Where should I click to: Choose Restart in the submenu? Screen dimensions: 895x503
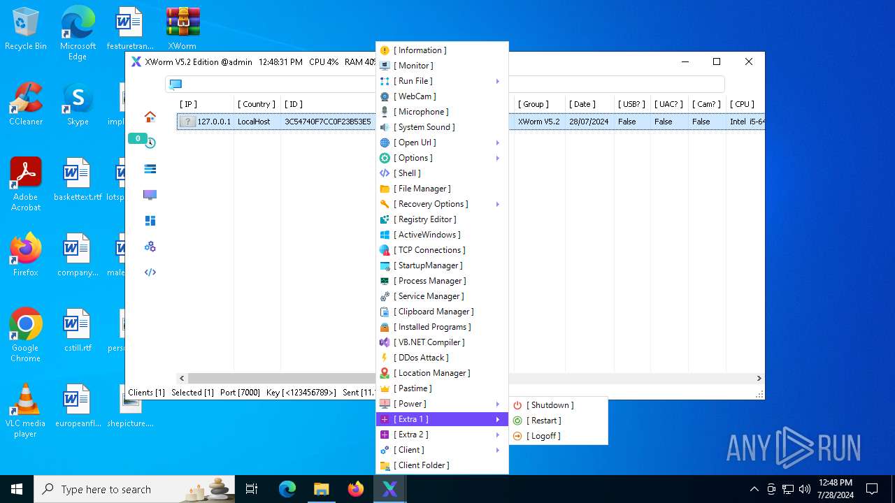pyautogui.click(x=558, y=421)
